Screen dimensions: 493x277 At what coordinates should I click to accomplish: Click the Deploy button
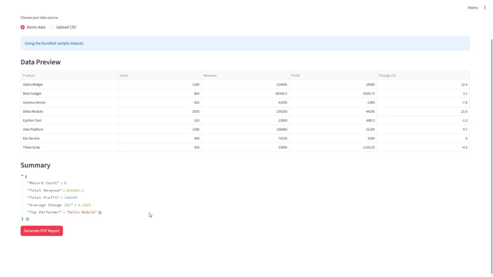pyautogui.click(x=473, y=7)
